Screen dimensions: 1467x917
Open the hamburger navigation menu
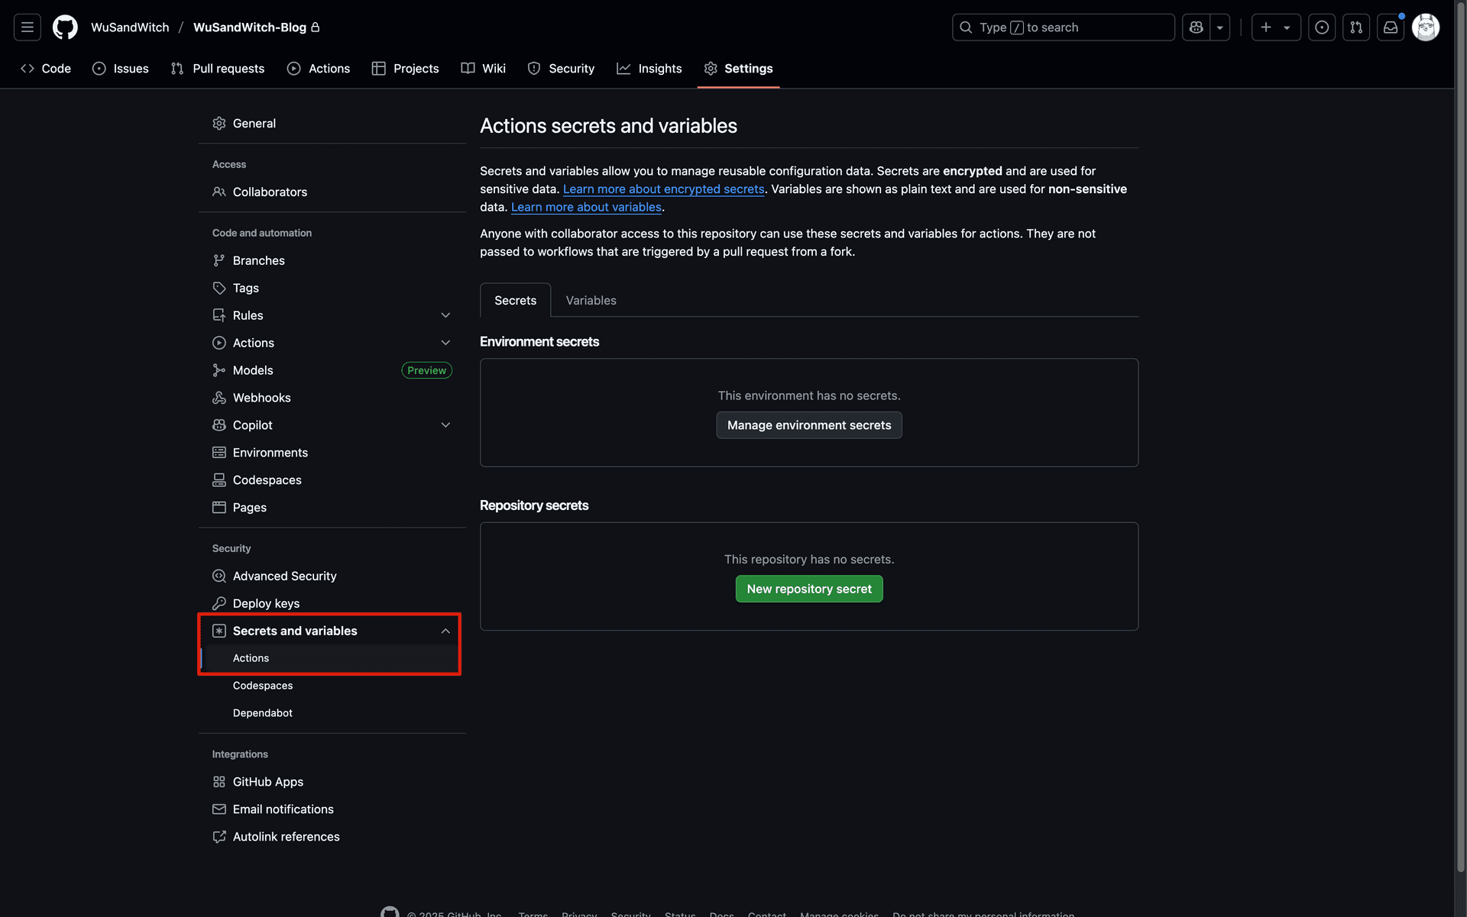coord(28,27)
